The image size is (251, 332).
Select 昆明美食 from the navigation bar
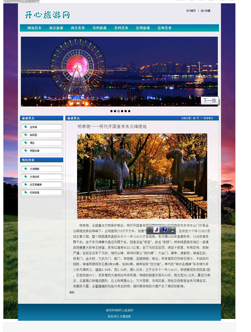click(165, 28)
